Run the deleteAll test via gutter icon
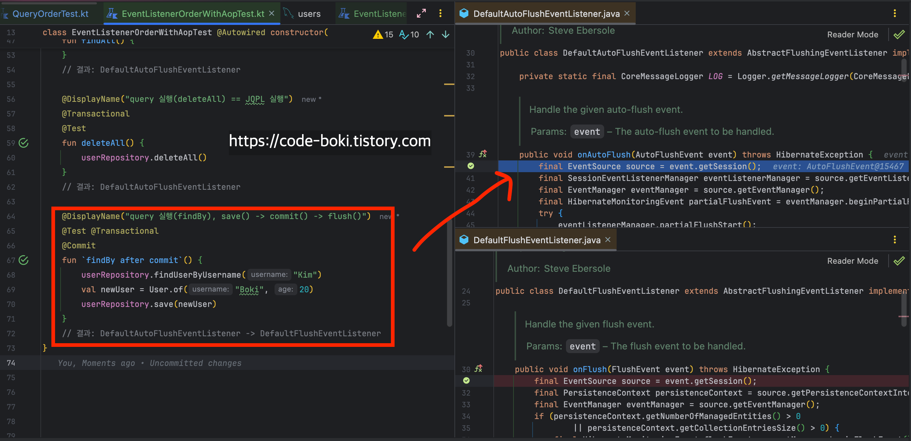Viewport: 911px width, 441px height. coord(23,143)
